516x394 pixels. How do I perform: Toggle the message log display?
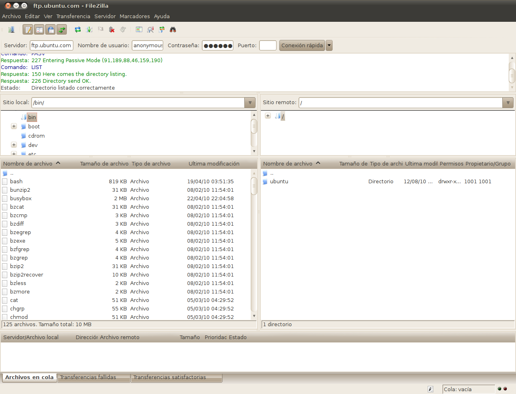(x=28, y=29)
